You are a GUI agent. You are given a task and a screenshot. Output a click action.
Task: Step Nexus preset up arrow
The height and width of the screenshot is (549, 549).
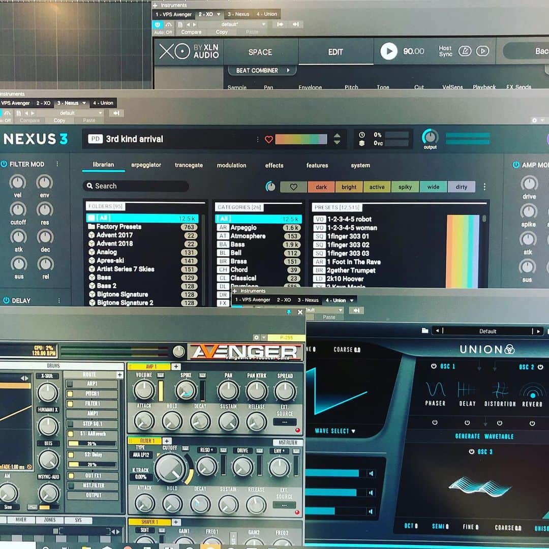[337, 136]
